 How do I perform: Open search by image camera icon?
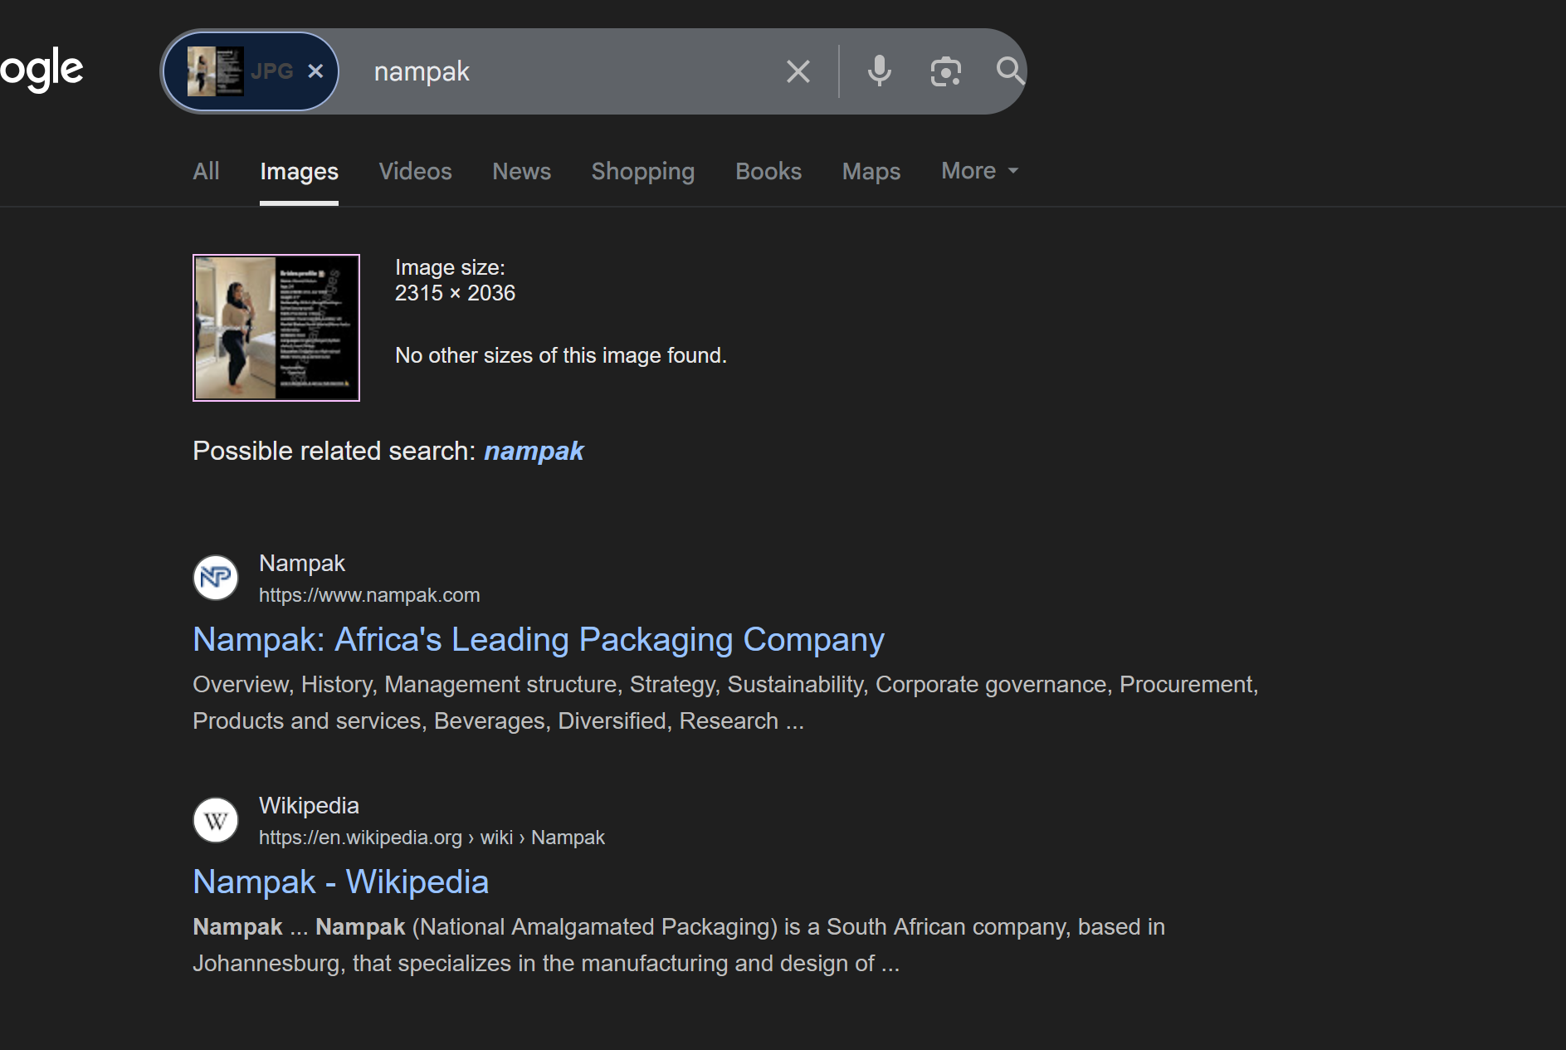coord(945,71)
